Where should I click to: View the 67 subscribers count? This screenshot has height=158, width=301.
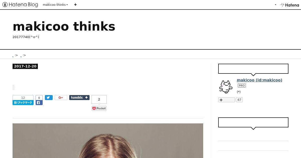(239, 100)
